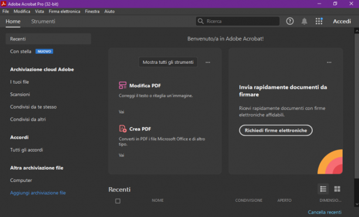Switch Recenti to thumbnail grid view
Viewport: 359px width, 217px height.
pos(337,189)
